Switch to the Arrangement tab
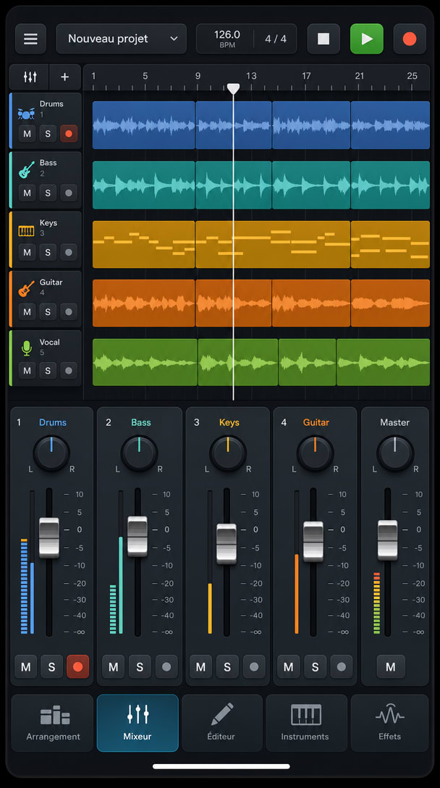 (x=53, y=723)
